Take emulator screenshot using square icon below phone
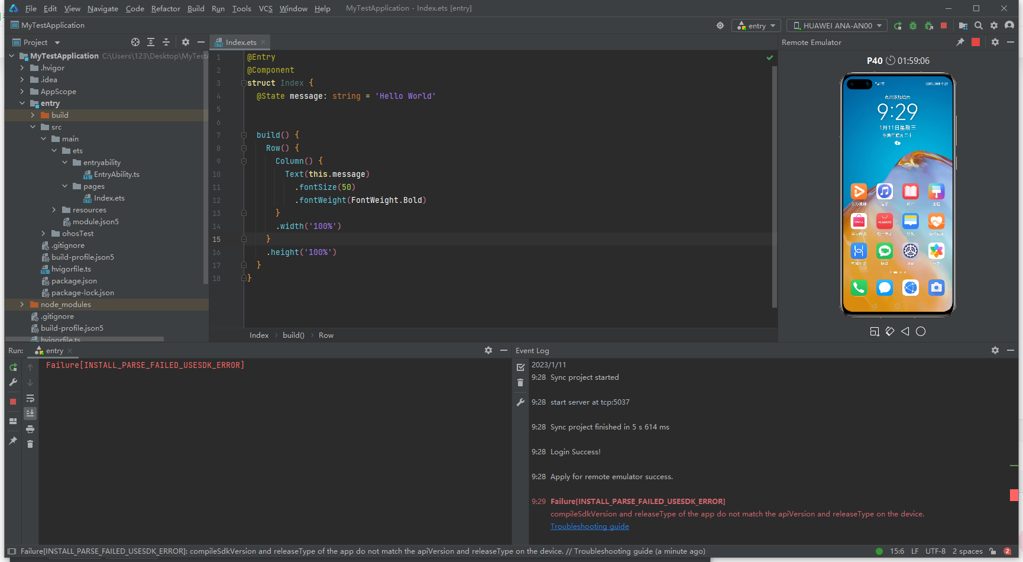This screenshot has height=562, width=1023. tap(875, 331)
